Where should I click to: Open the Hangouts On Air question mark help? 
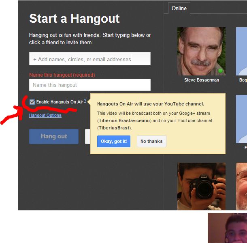click(x=85, y=101)
